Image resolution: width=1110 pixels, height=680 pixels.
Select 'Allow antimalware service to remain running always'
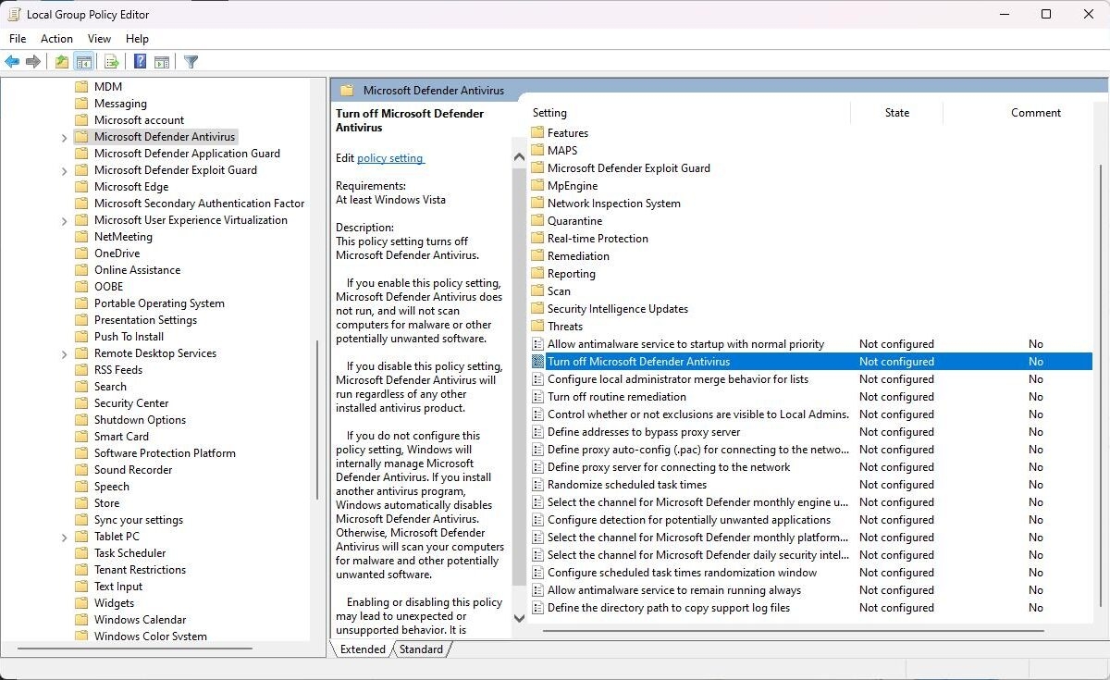click(x=674, y=590)
